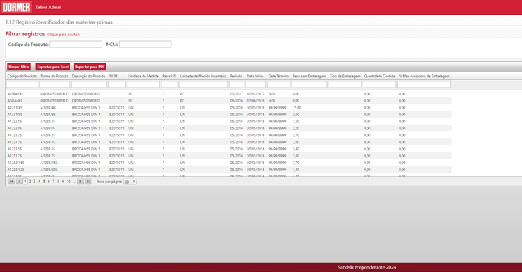Screen dimensions: 522x272
Task: Open the Tafner Admin user menu
Action: tap(48, 7)
